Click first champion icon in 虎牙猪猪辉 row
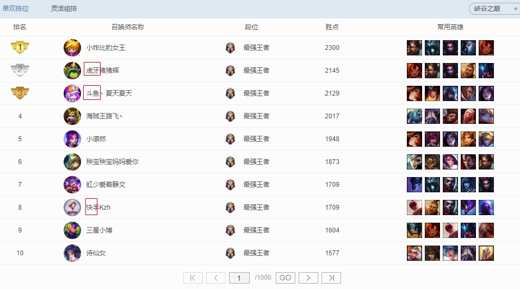This screenshot has height=289, width=520. pos(414,71)
